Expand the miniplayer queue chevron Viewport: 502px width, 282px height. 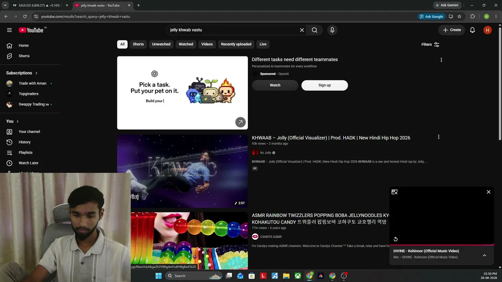pyautogui.click(x=484, y=255)
